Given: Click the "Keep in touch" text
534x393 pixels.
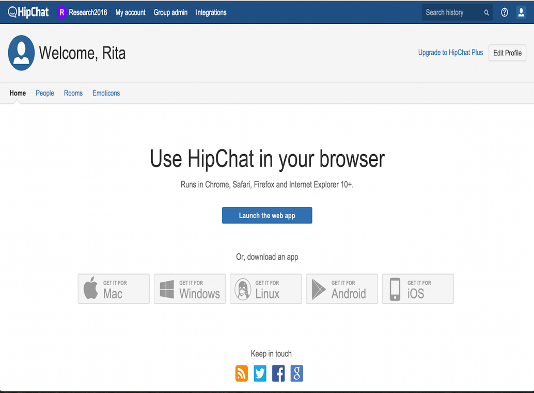Looking at the screenshot, I should [271, 354].
